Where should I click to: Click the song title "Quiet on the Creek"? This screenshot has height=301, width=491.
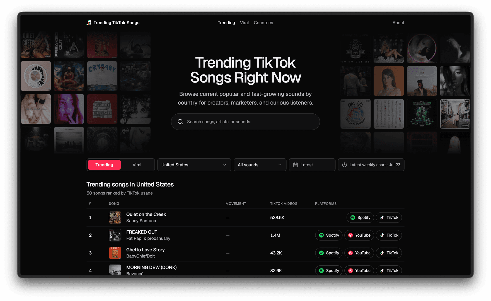[146, 214]
